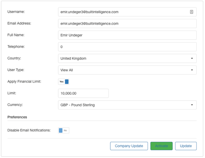Open the Country selector showing United Kingdom
This screenshot has height=158, width=205.
[x=127, y=58]
